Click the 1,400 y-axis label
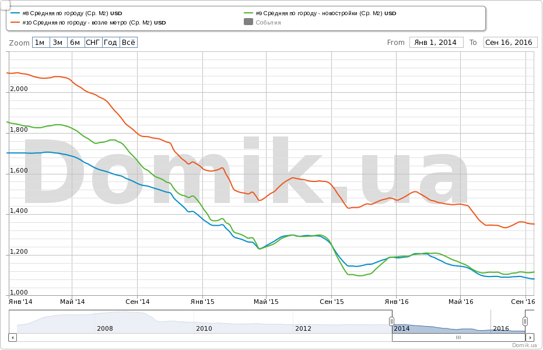Viewport: 543px width, 350px height. coord(19,211)
